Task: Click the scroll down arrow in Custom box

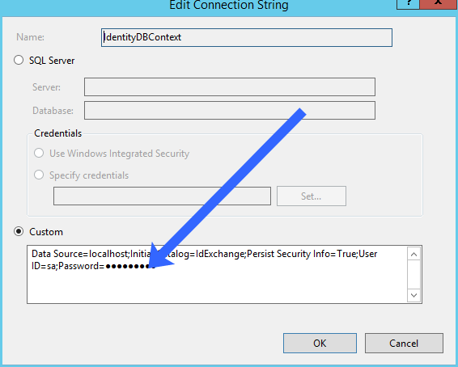Action: [x=413, y=295]
